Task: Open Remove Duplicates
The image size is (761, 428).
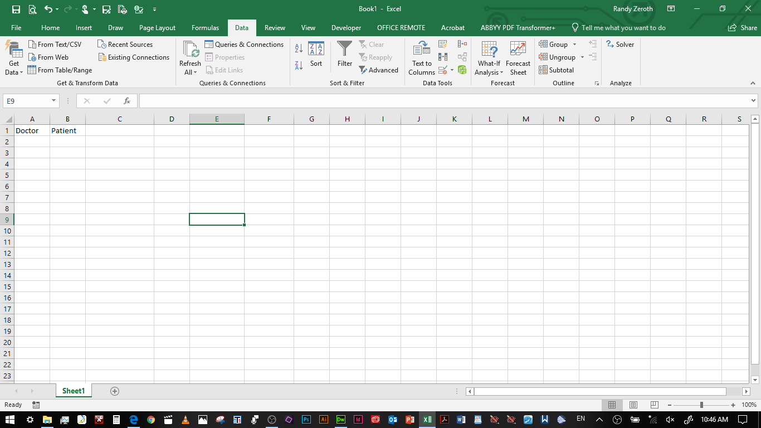Action: 442,57
